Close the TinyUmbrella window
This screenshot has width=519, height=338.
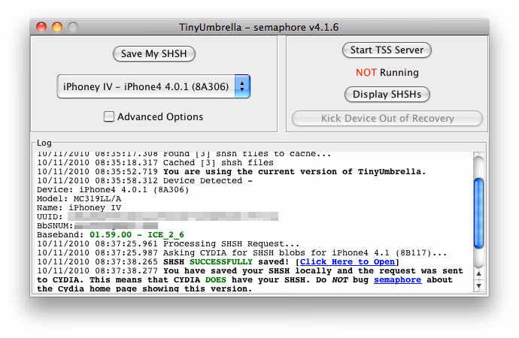[41, 27]
